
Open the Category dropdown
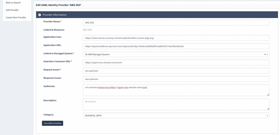point(176,116)
